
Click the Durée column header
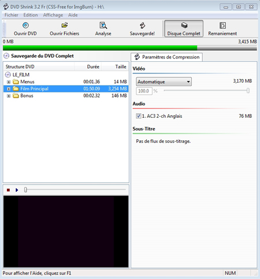(88, 66)
